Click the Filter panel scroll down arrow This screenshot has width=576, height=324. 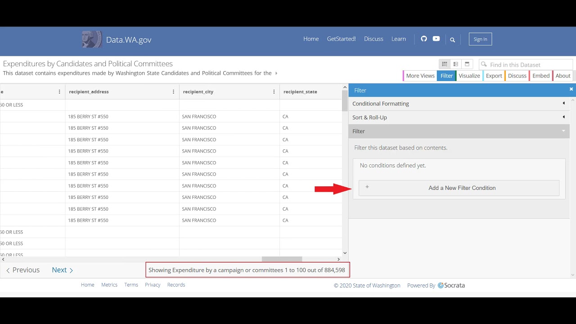[573, 275]
